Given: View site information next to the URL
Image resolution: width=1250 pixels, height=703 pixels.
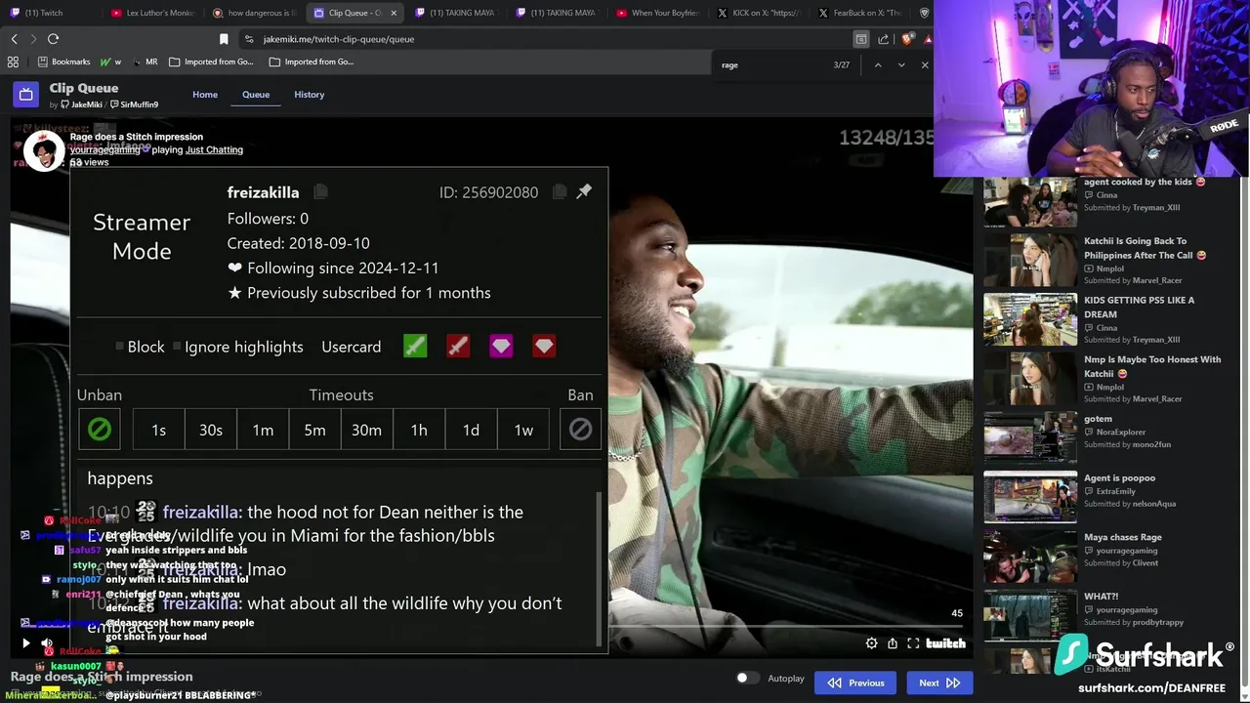Looking at the screenshot, I should point(250,39).
